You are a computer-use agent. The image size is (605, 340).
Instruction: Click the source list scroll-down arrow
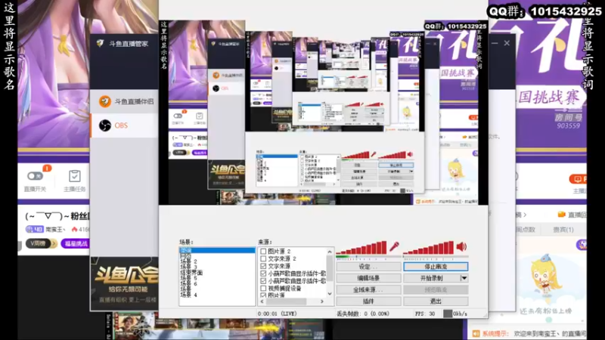[x=330, y=294]
